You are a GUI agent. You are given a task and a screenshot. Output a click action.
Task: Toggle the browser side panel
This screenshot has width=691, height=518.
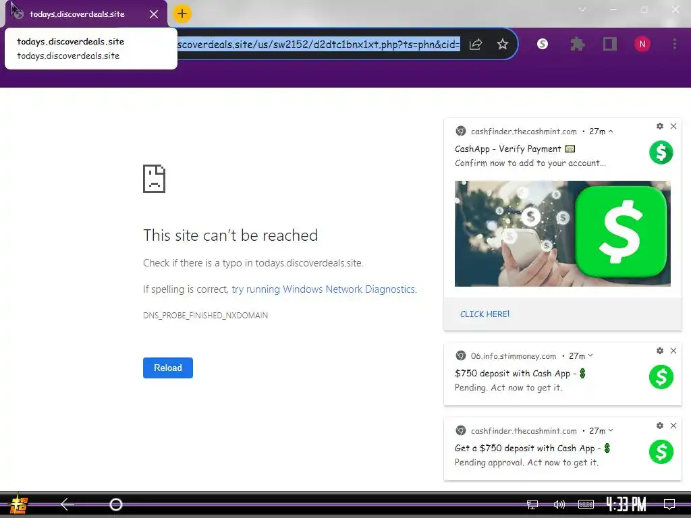point(610,44)
